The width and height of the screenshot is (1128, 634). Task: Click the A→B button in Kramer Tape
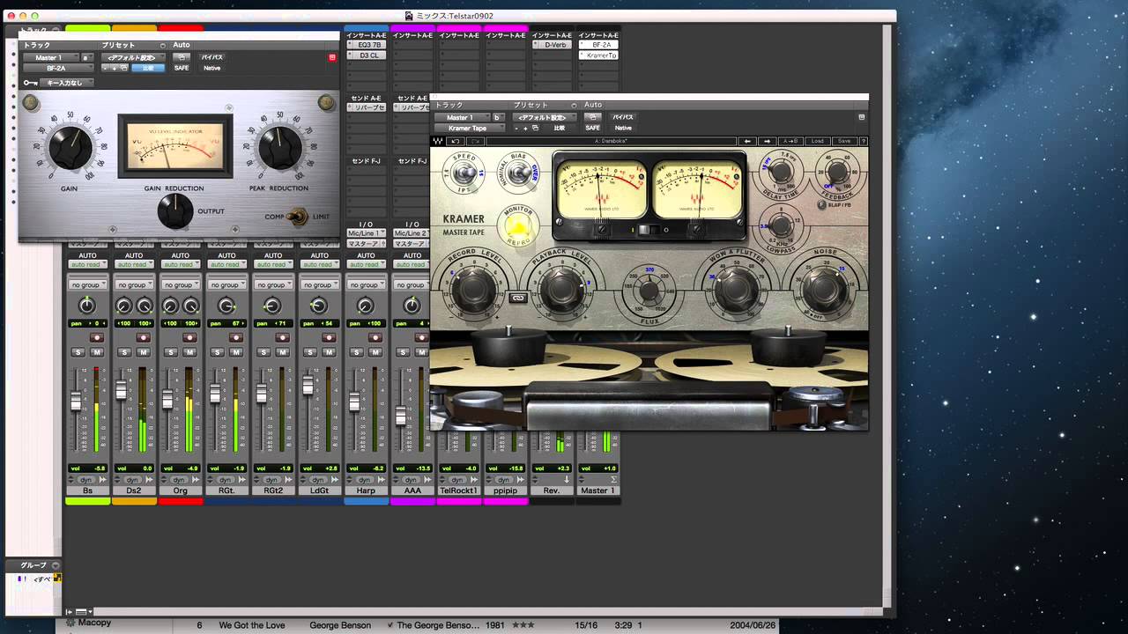790,141
